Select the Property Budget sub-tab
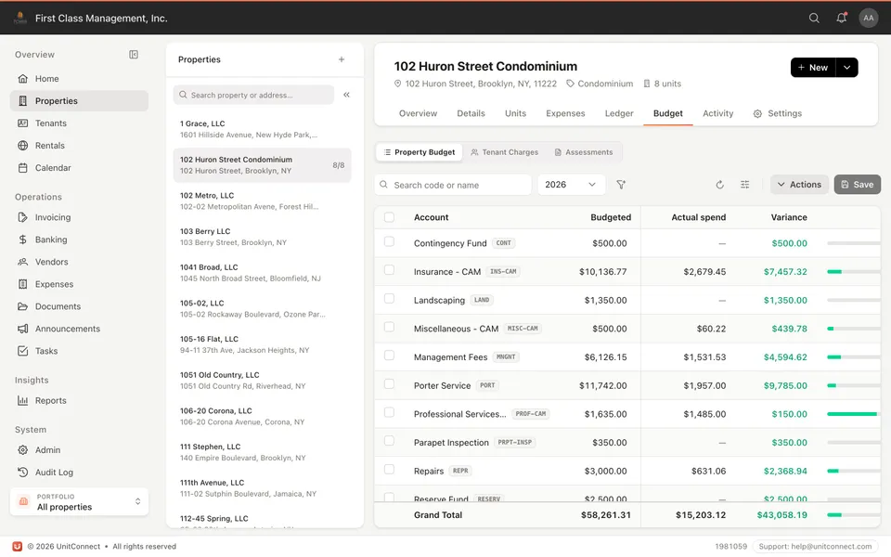Image resolution: width=891 pixels, height=557 pixels. coord(420,152)
